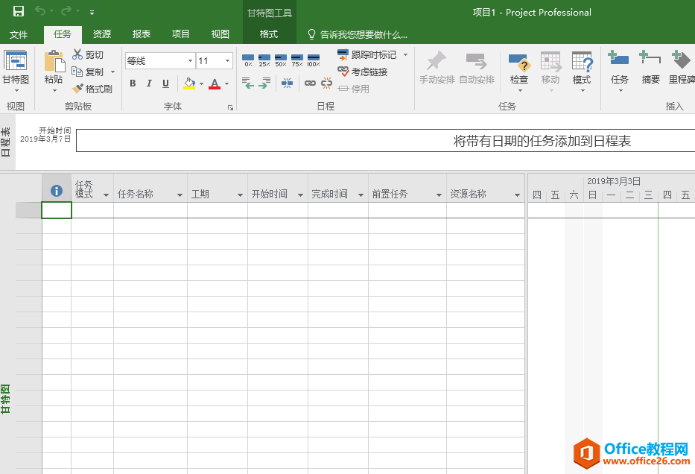Screen dimensions: 695x474
Task: Click the 告诉我您想要做什么 search box
Action: [364, 34]
